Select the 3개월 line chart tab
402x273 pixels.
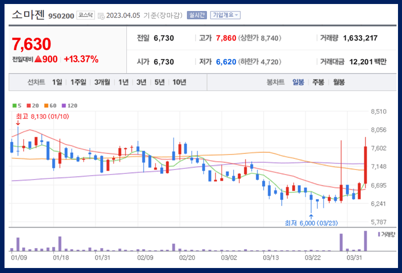(x=102, y=82)
